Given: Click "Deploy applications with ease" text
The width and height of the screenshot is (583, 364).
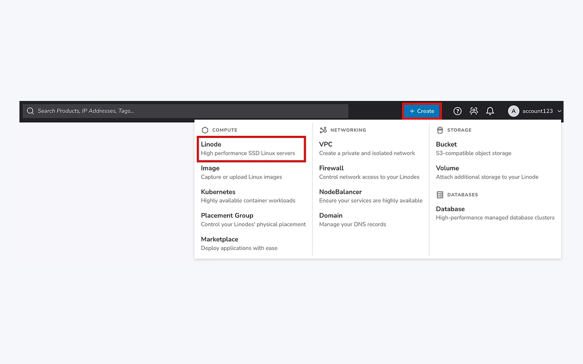Looking at the screenshot, I should pos(240,248).
